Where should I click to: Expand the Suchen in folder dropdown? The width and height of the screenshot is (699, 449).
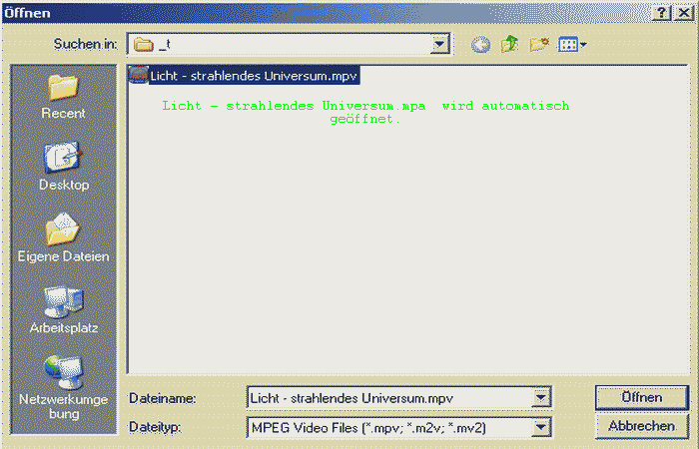pos(440,45)
